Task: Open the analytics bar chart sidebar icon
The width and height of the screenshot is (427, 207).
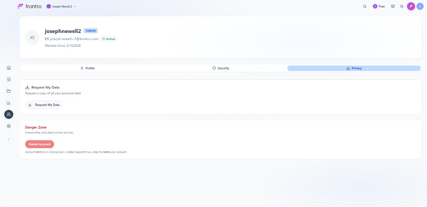Action: (9, 103)
